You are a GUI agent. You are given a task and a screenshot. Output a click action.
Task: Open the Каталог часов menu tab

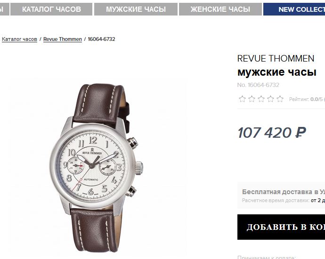pyautogui.click(x=51, y=9)
